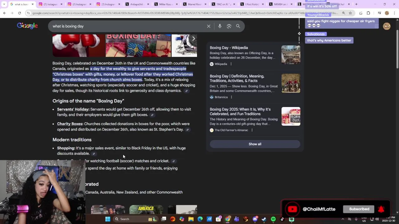
Task: Click inside the Google search input field
Action: coord(128,26)
